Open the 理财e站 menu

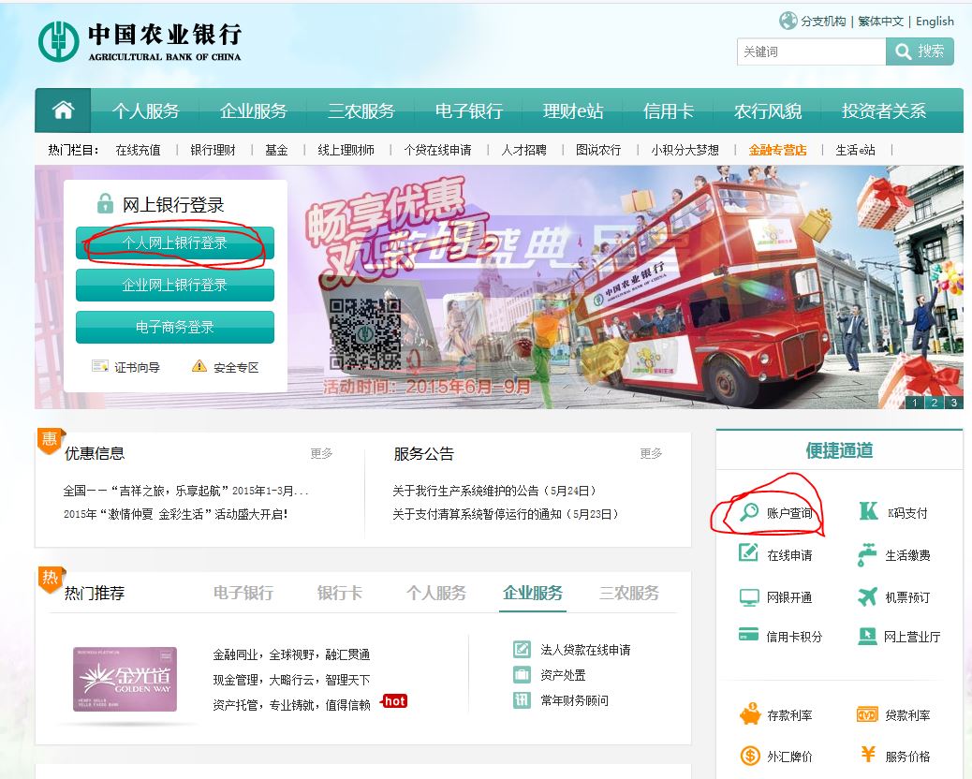[572, 110]
